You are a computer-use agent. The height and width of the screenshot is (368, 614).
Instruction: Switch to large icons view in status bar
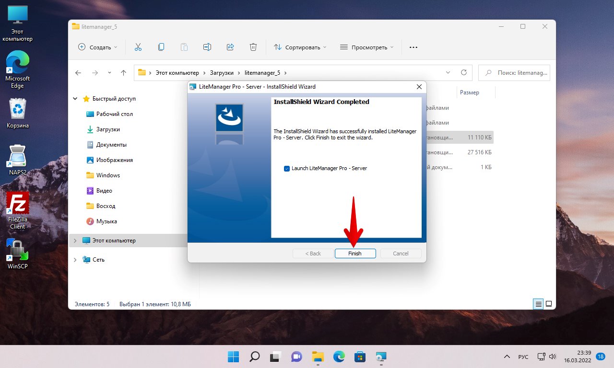click(x=549, y=304)
